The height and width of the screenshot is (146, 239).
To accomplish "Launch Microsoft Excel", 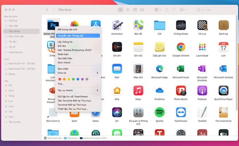I will pyautogui.click(x=181, y=69).
